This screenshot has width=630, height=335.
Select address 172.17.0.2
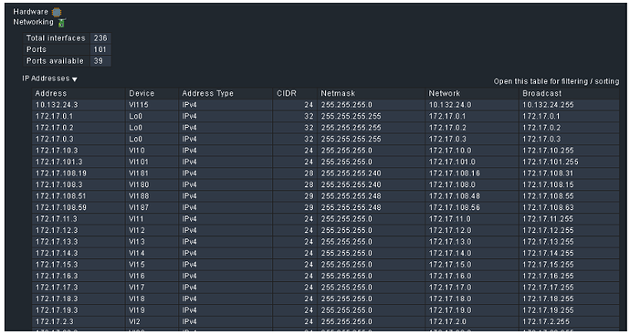54,128
